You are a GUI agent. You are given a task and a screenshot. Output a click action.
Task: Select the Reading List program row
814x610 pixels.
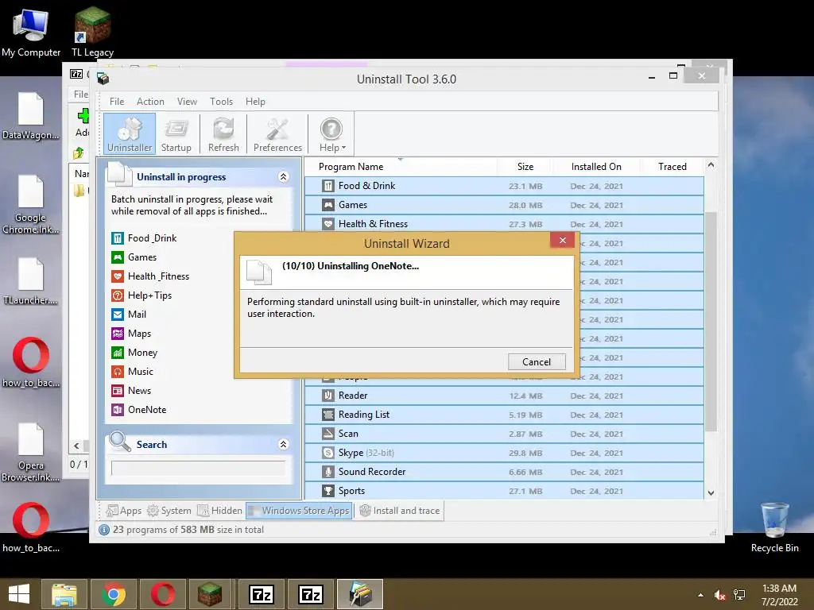[504, 415]
